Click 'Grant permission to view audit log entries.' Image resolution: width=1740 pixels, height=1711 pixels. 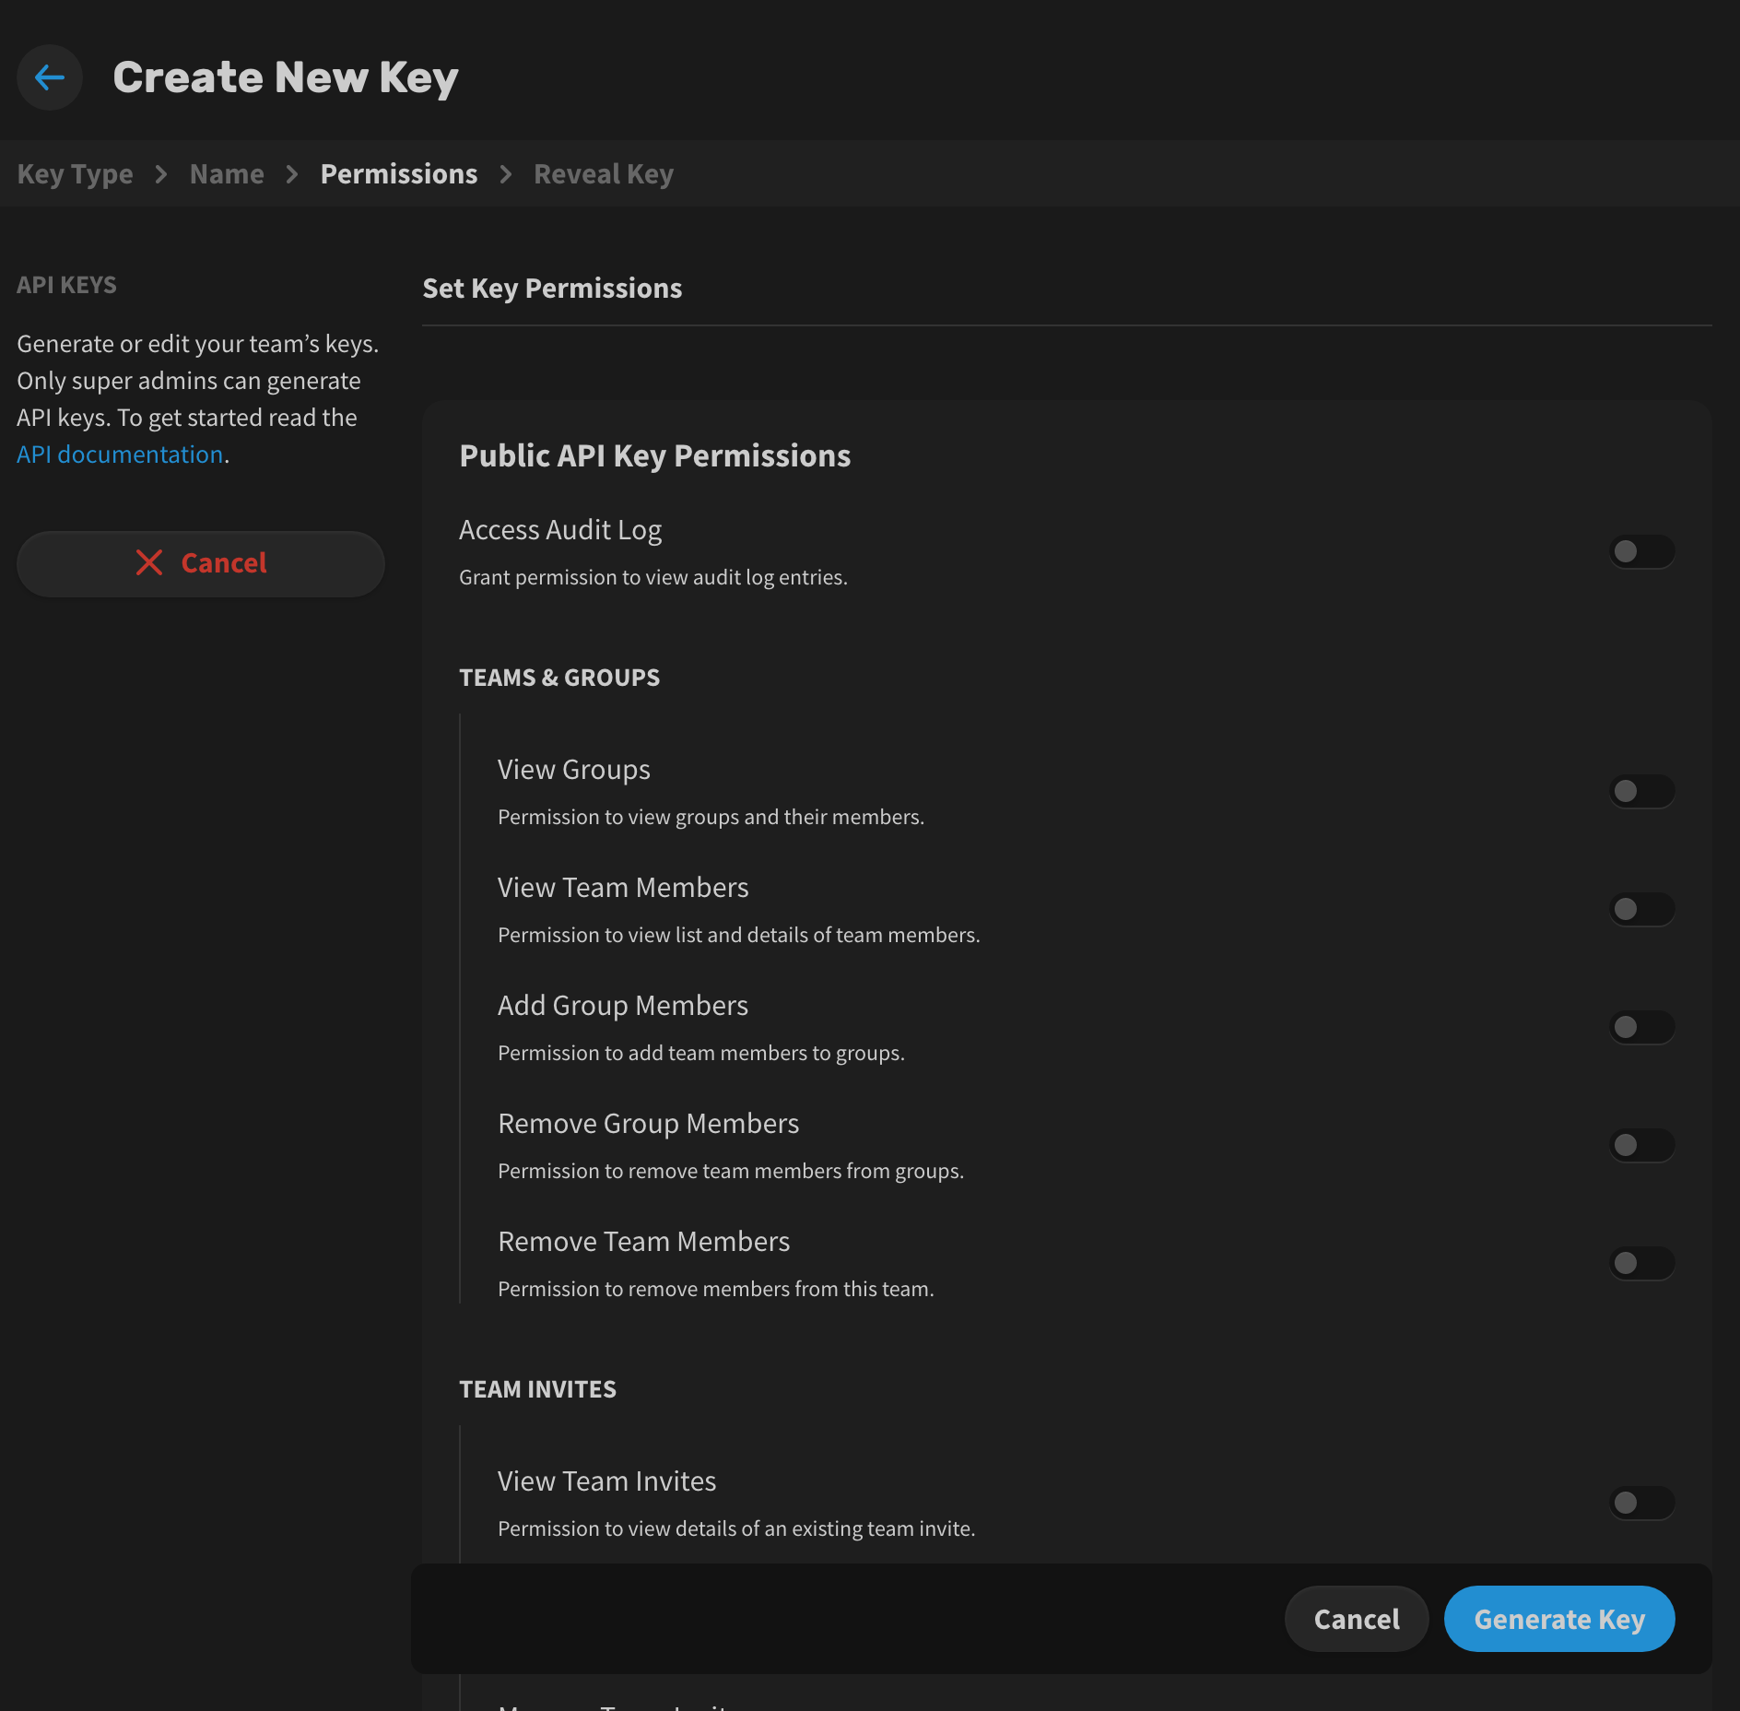(x=652, y=577)
